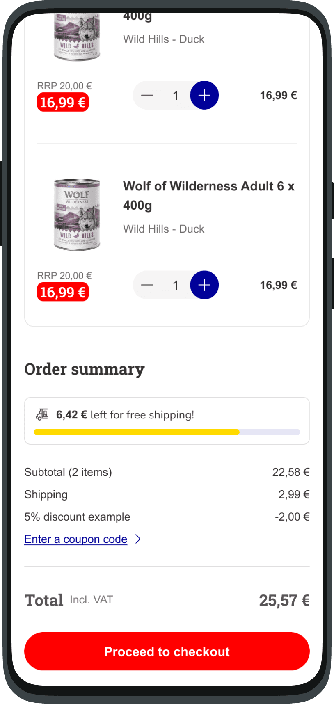Open the lower Wolf of Wilderness can image
334x704 pixels.
(x=77, y=215)
